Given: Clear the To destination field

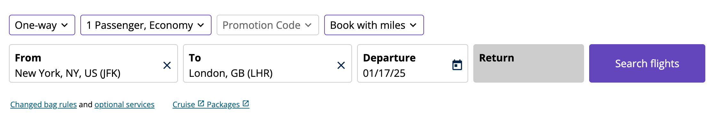Looking at the screenshot, I should tap(341, 65).
